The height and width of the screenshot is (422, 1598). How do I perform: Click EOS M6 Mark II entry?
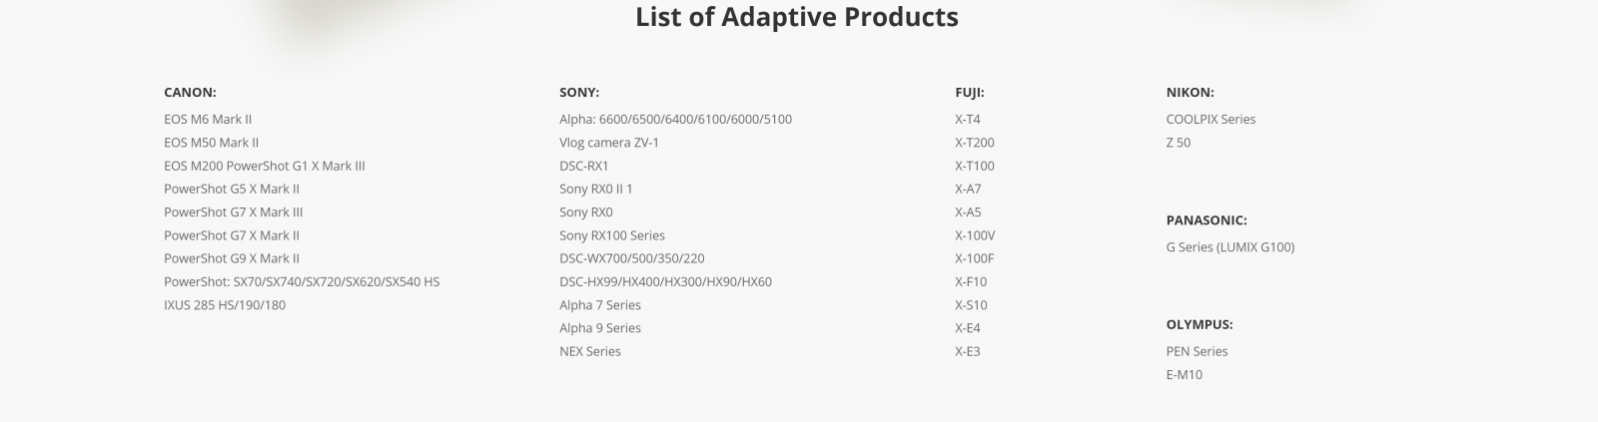[x=208, y=119]
